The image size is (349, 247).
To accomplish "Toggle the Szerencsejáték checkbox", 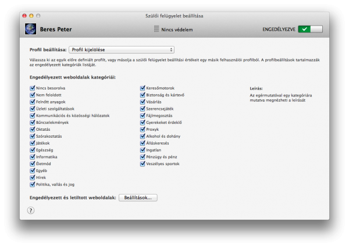I will pyautogui.click(x=143, y=109).
